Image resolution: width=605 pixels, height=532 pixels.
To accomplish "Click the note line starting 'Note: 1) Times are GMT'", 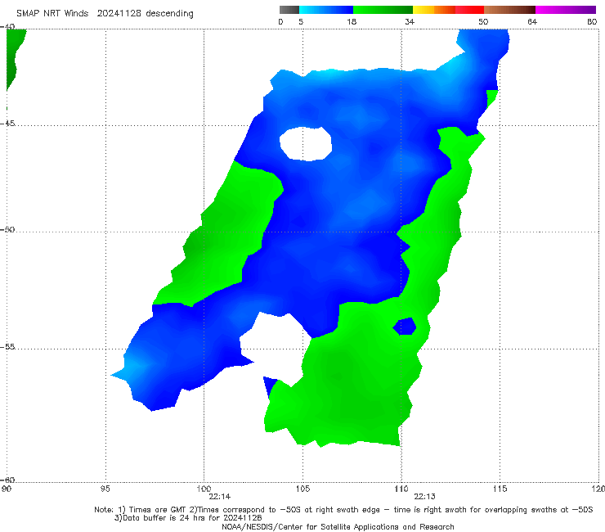I will point(343,510).
